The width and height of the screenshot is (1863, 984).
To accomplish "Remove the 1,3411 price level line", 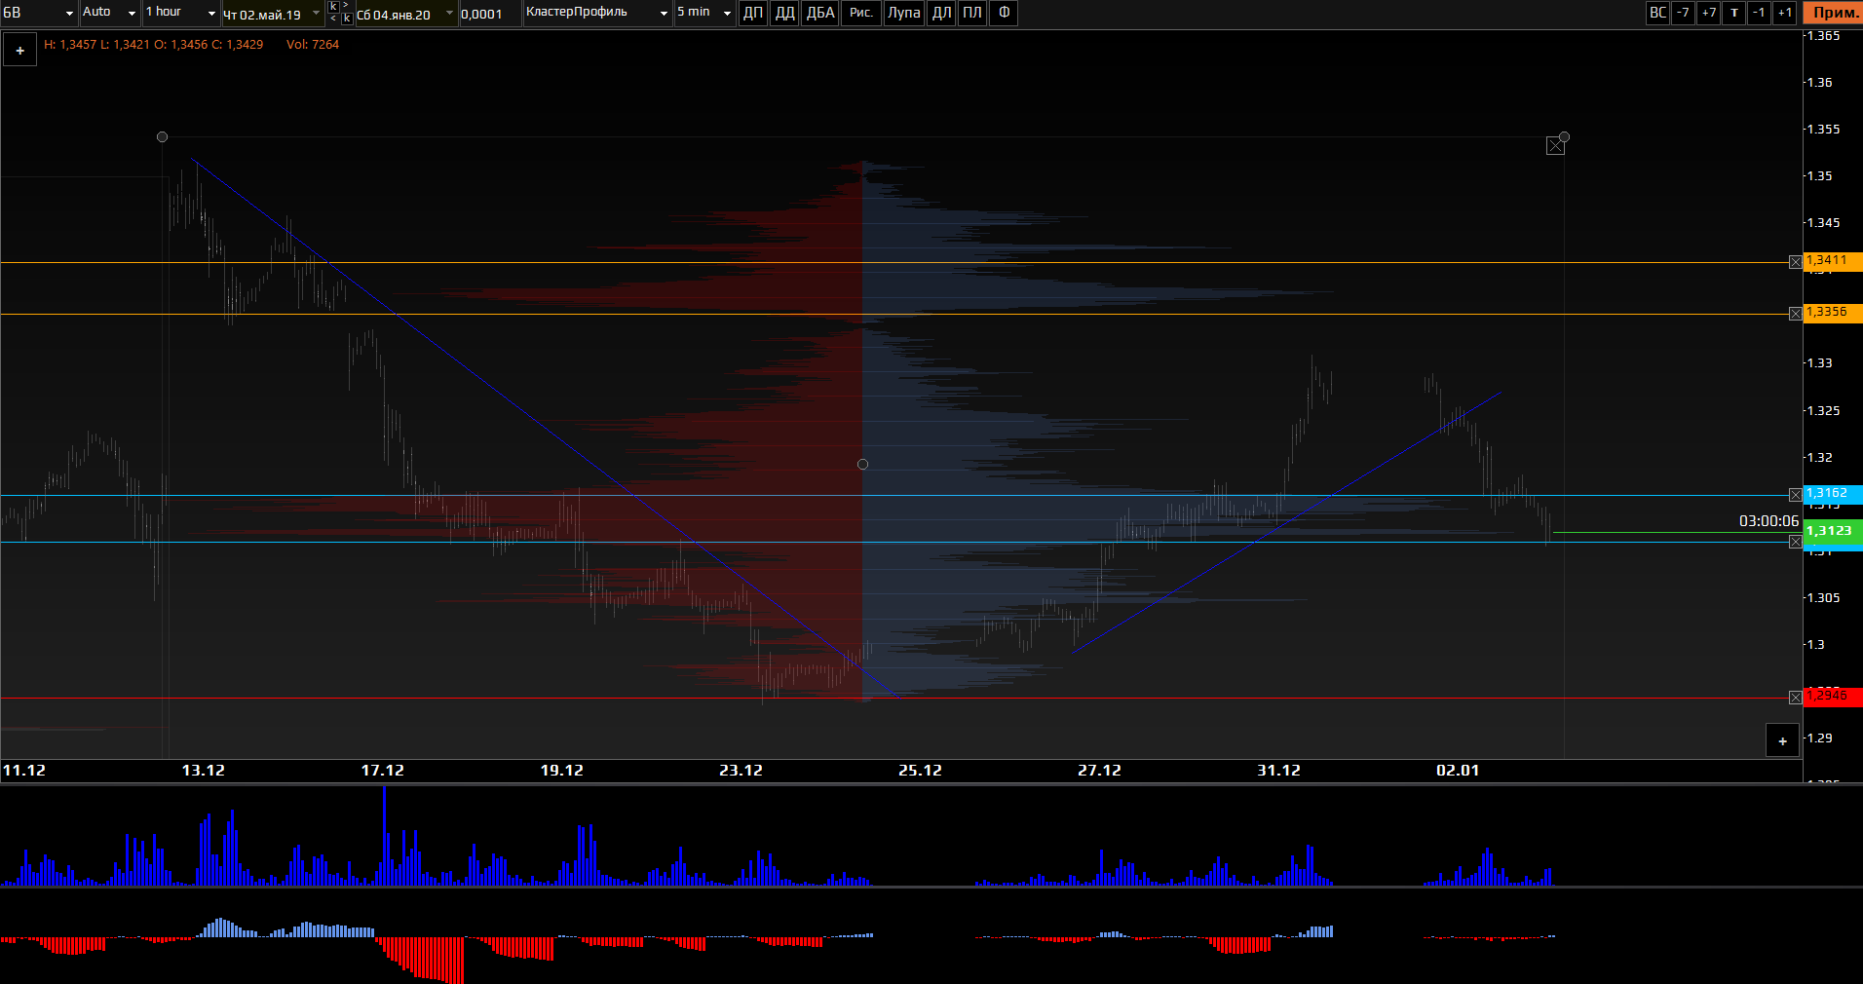I will click(x=1795, y=262).
